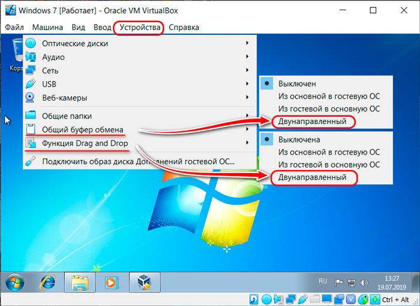Select Drag and Drop mode Выключена
Screen dimensions: 420x306
pos(326,140)
